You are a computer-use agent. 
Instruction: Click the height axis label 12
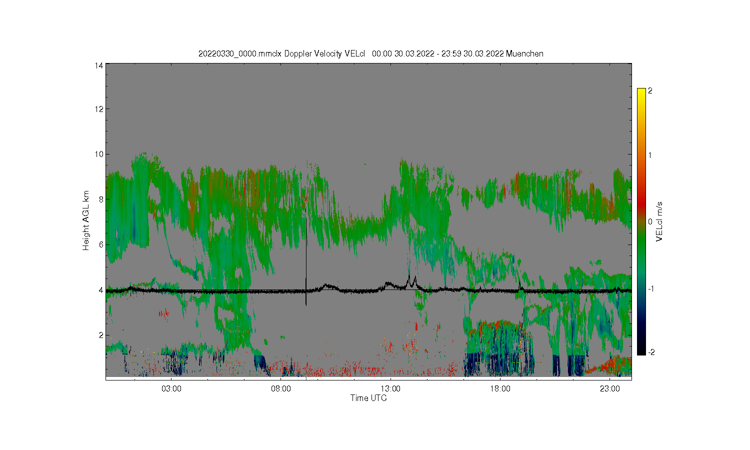click(99, 108)
